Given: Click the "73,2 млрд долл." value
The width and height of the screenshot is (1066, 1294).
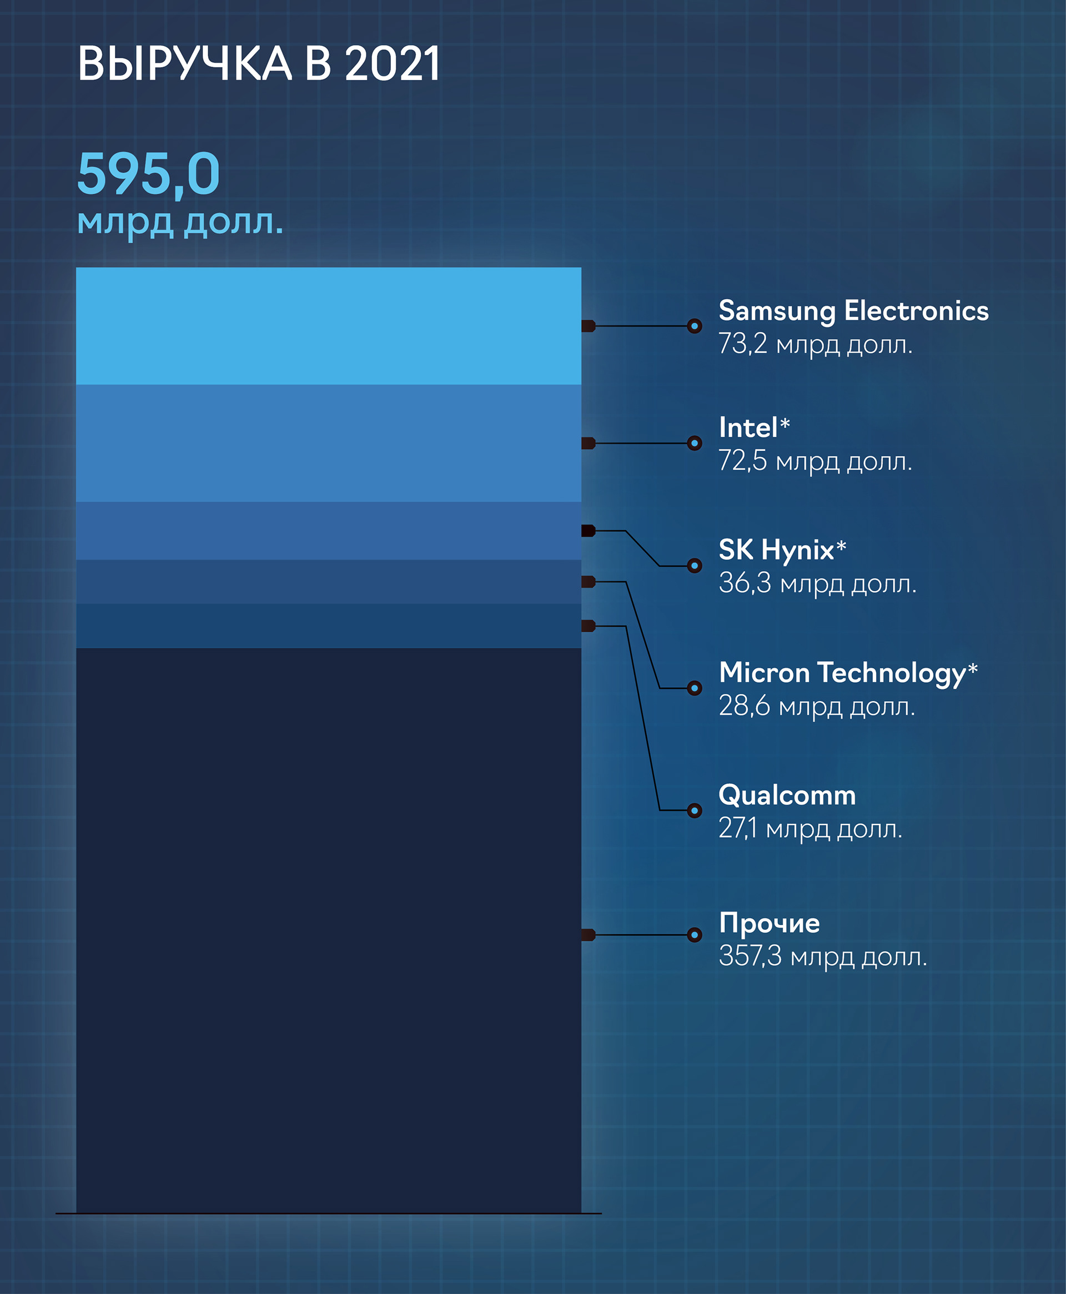Looking at the screenshot, I should [816, 344].
